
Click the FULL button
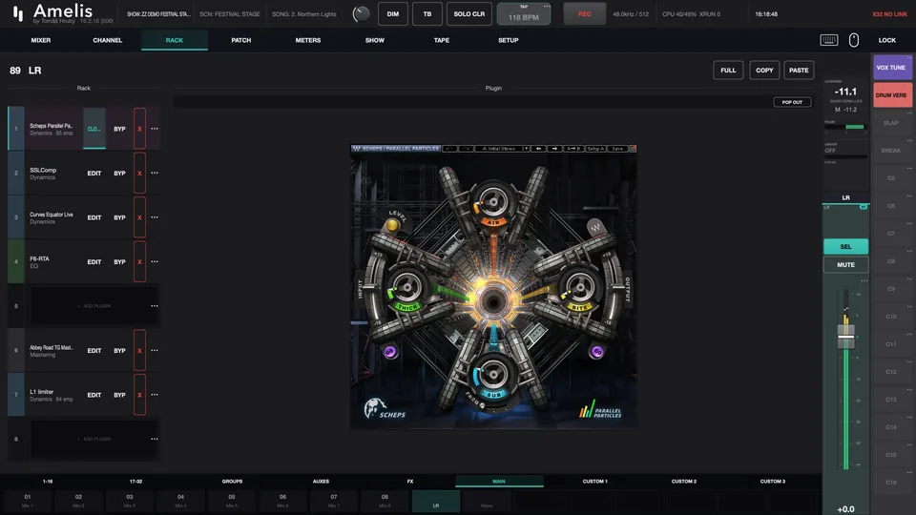pyautogui.click(x=728, y=70)
